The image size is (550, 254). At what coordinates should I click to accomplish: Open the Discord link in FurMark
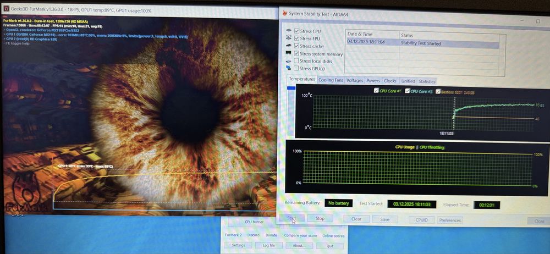(x=253, y=235)
